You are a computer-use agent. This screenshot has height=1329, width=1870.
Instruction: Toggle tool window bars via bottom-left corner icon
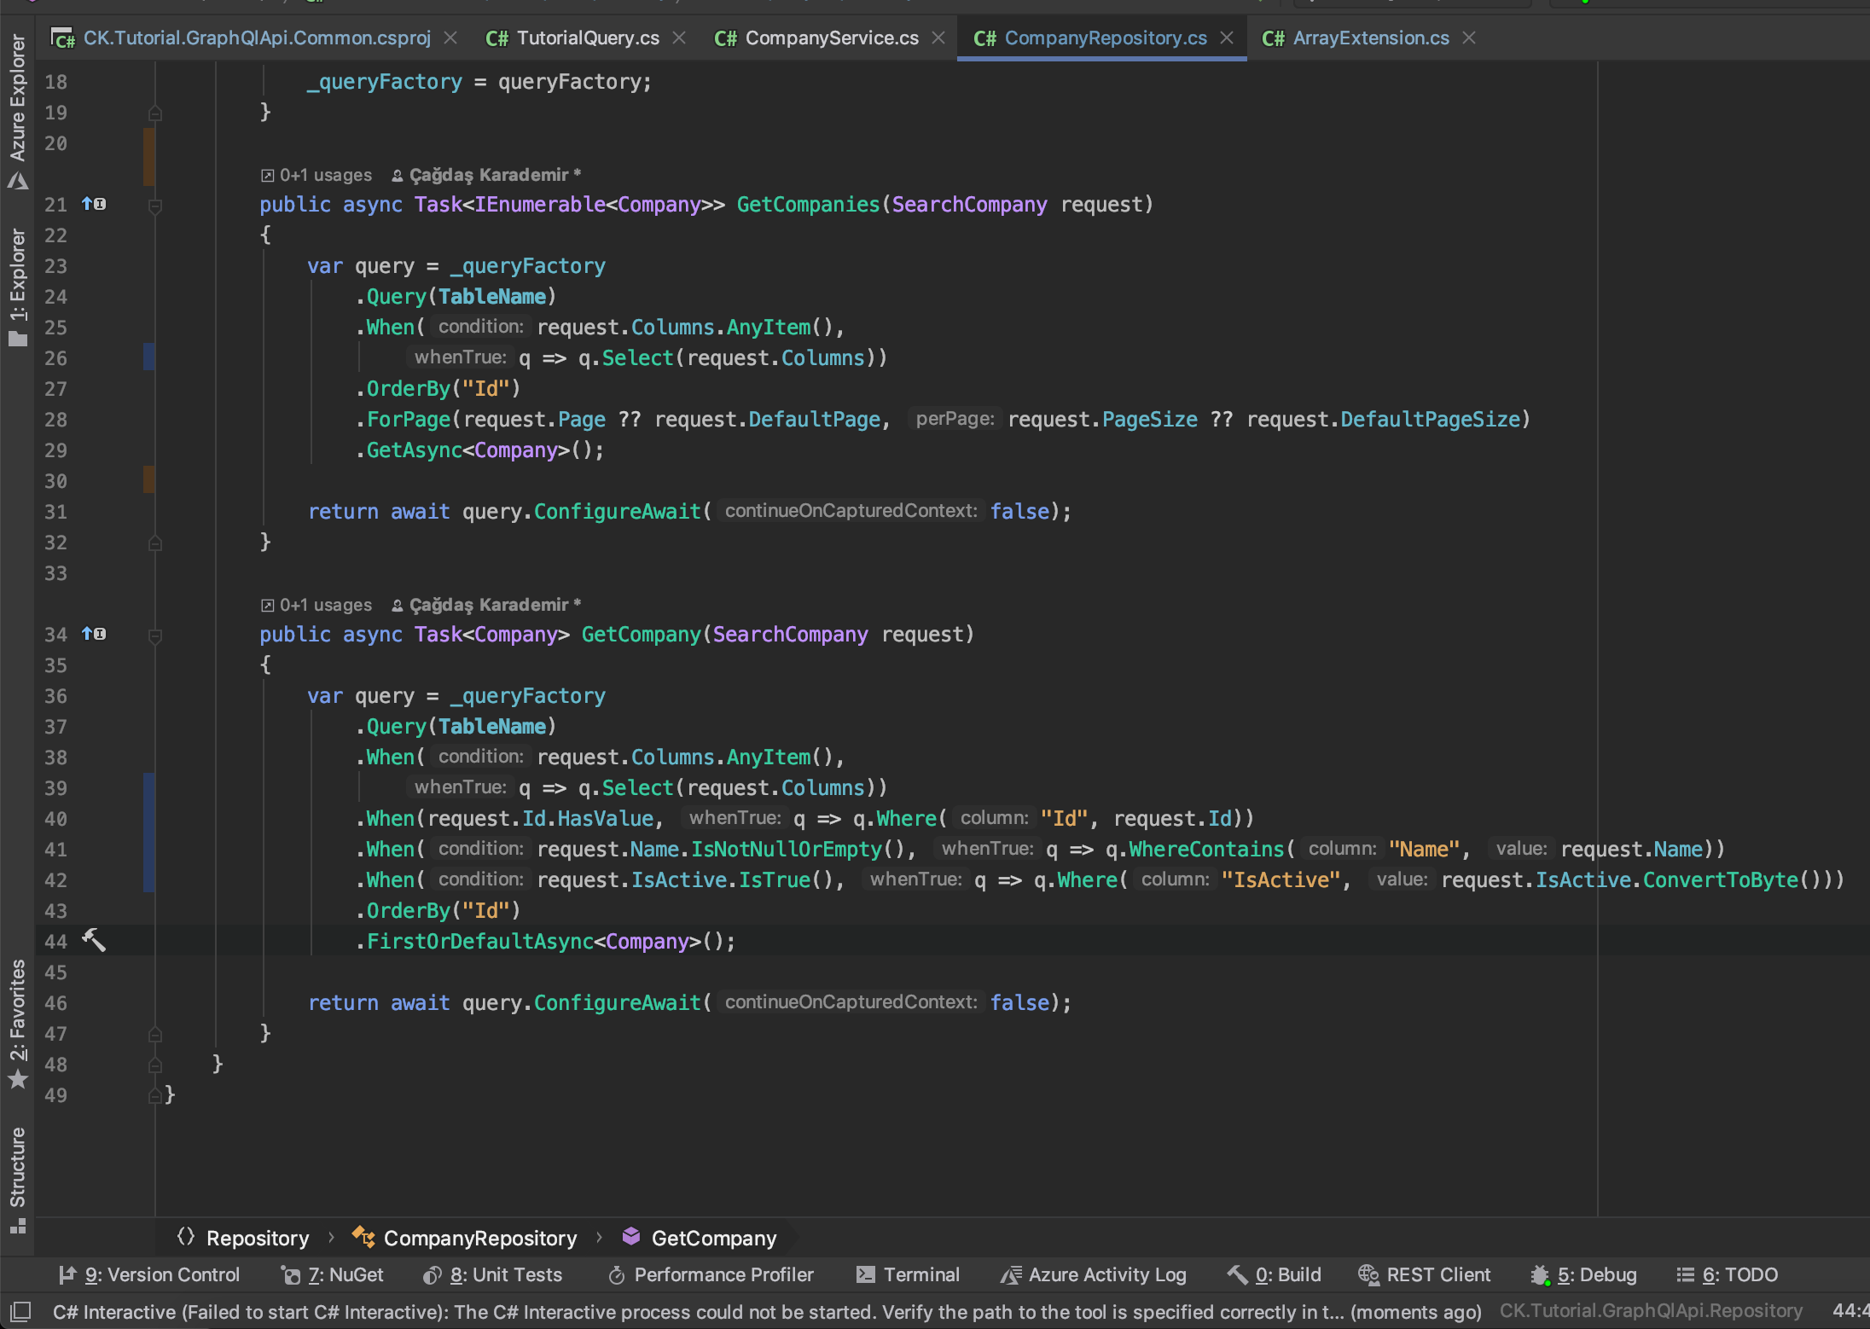(x=19, y=1311)
